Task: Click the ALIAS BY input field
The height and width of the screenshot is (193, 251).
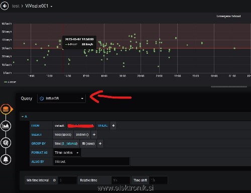Action: click(91, 162)
